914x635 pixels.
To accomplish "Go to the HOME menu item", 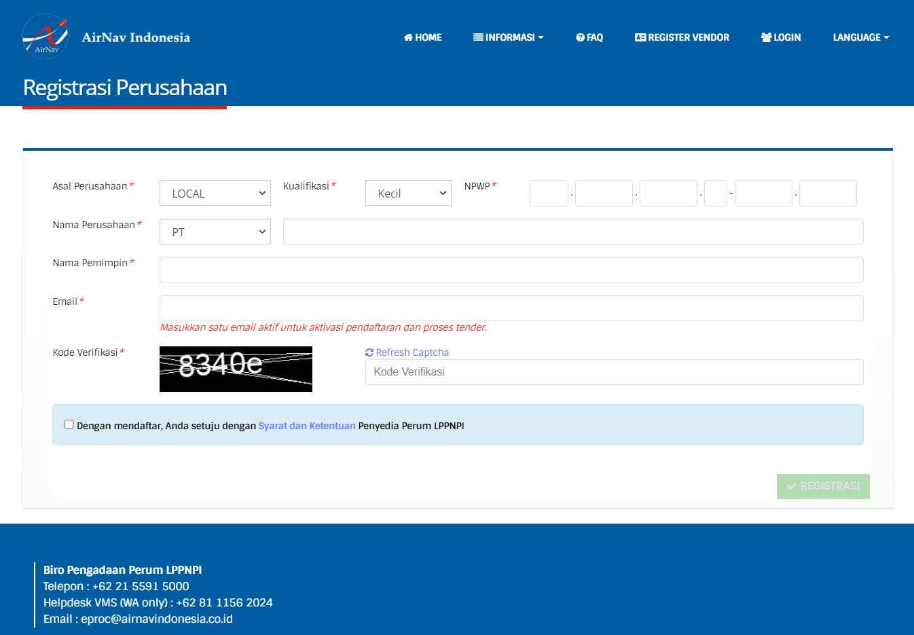I will tap(422, 37).
